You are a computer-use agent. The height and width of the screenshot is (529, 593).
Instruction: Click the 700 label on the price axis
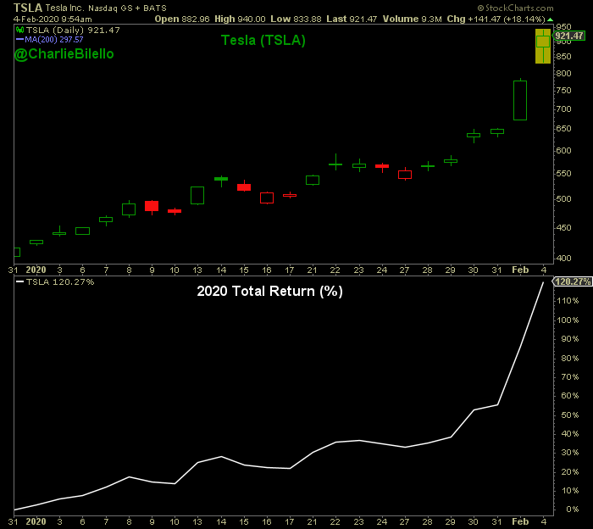(x=563, y=109)
